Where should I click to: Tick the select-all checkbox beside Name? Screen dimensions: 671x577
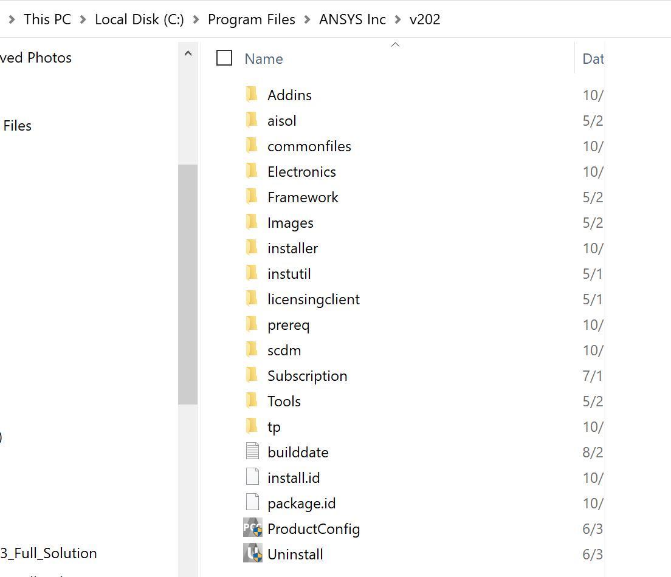click(x=224, y=58)
